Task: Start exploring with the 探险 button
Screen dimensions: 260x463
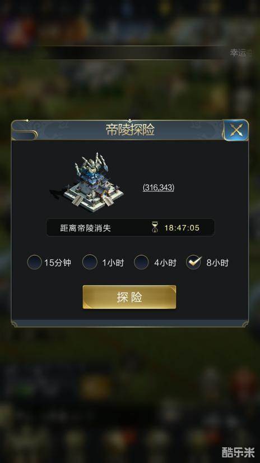Action: (x=129, y=297)
